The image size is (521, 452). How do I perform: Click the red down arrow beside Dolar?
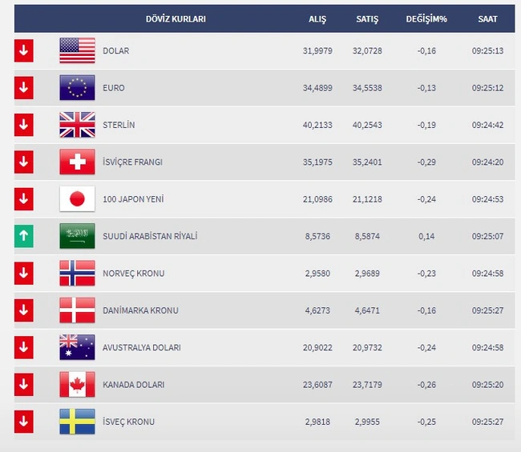pyautogui.click(x=23, y=50)
